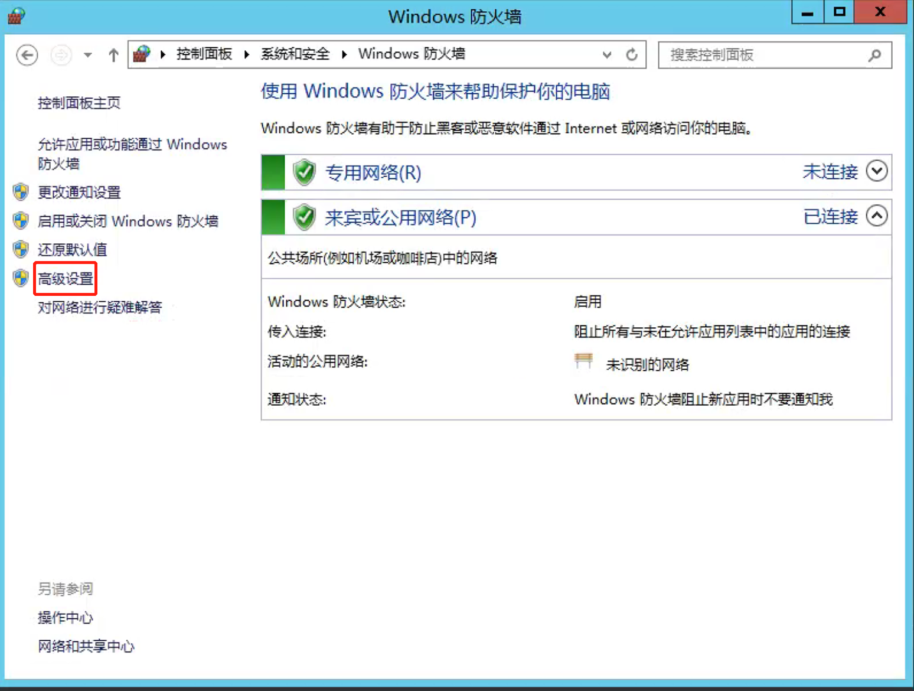Click the green shield icon for 来宾或公用网络
914x691 pixels.
pyautogui.click(x=303, y=217)
